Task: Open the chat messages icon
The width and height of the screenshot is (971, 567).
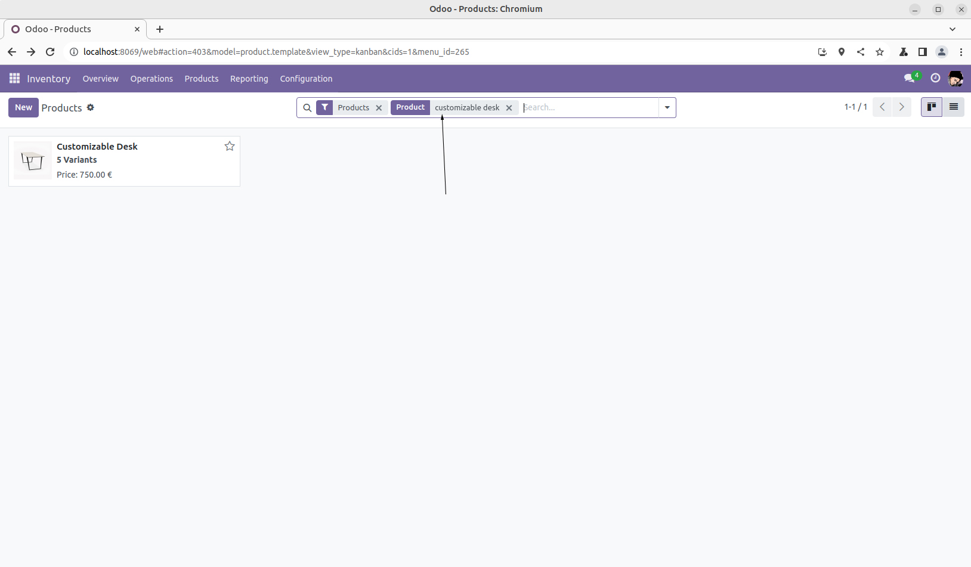Action: click(910, 78)
